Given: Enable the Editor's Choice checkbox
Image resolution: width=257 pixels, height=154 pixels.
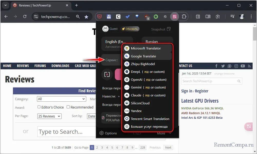Looking at the screenshot, I should 39,107.
